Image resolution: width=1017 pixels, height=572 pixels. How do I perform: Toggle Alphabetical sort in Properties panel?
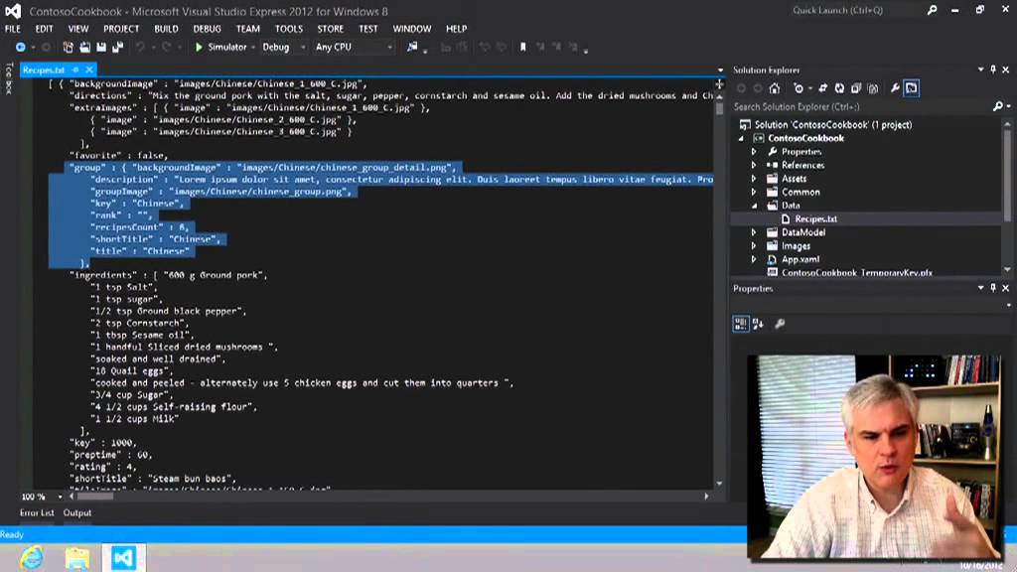[758, 324]
